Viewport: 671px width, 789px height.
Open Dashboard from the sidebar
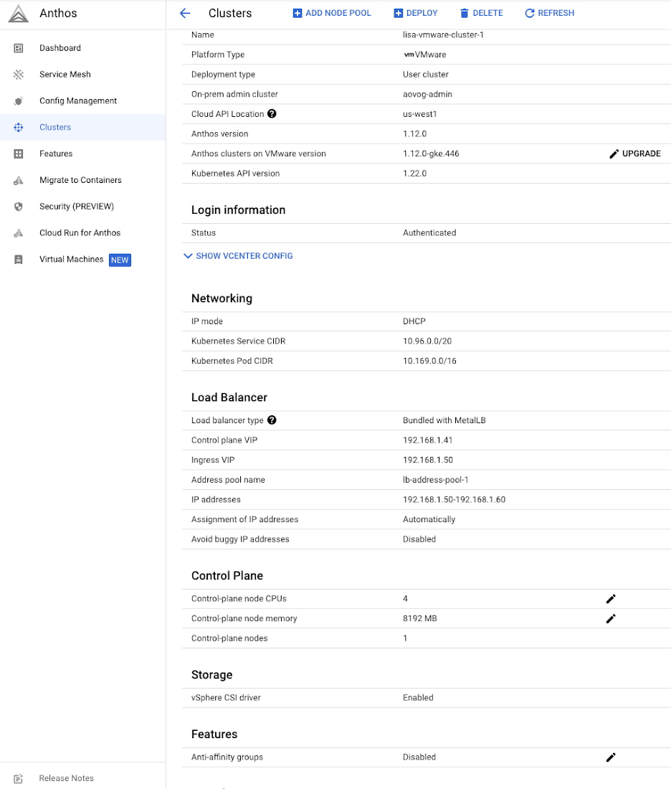pyautogui.click(x=60, y=48)
